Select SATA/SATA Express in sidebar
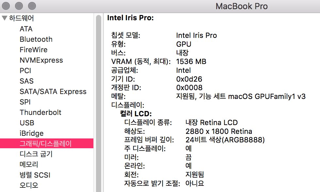Image resolution: width=320 pixels, height=192 pixels. pos(53,91)
